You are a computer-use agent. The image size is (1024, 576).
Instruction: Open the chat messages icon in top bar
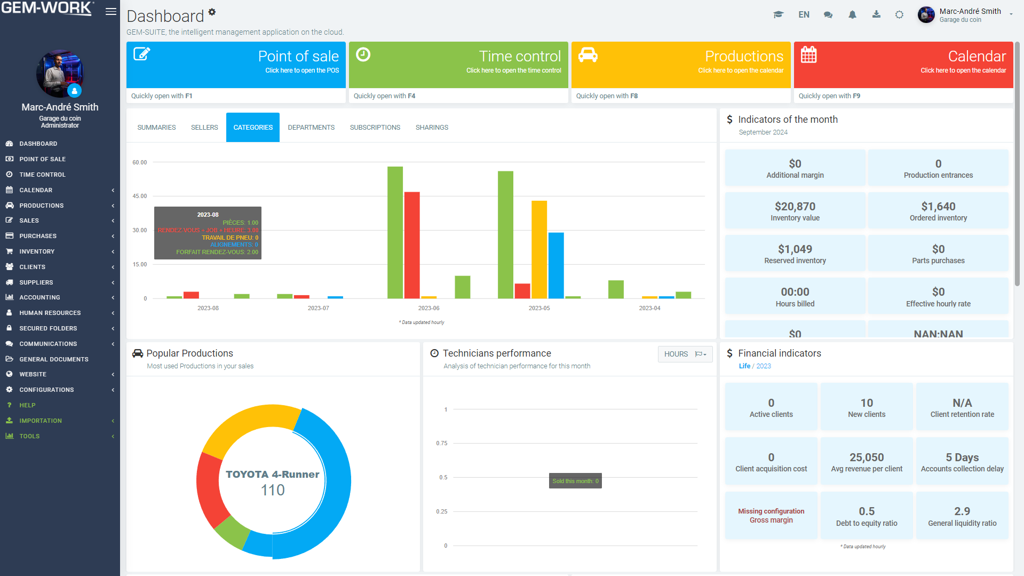[x=828, y=14]
